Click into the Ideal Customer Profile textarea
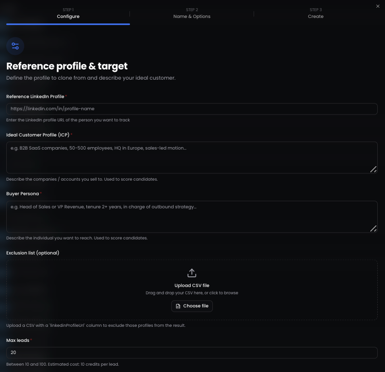Screen dimensions: 385x372 coord(192,157)
